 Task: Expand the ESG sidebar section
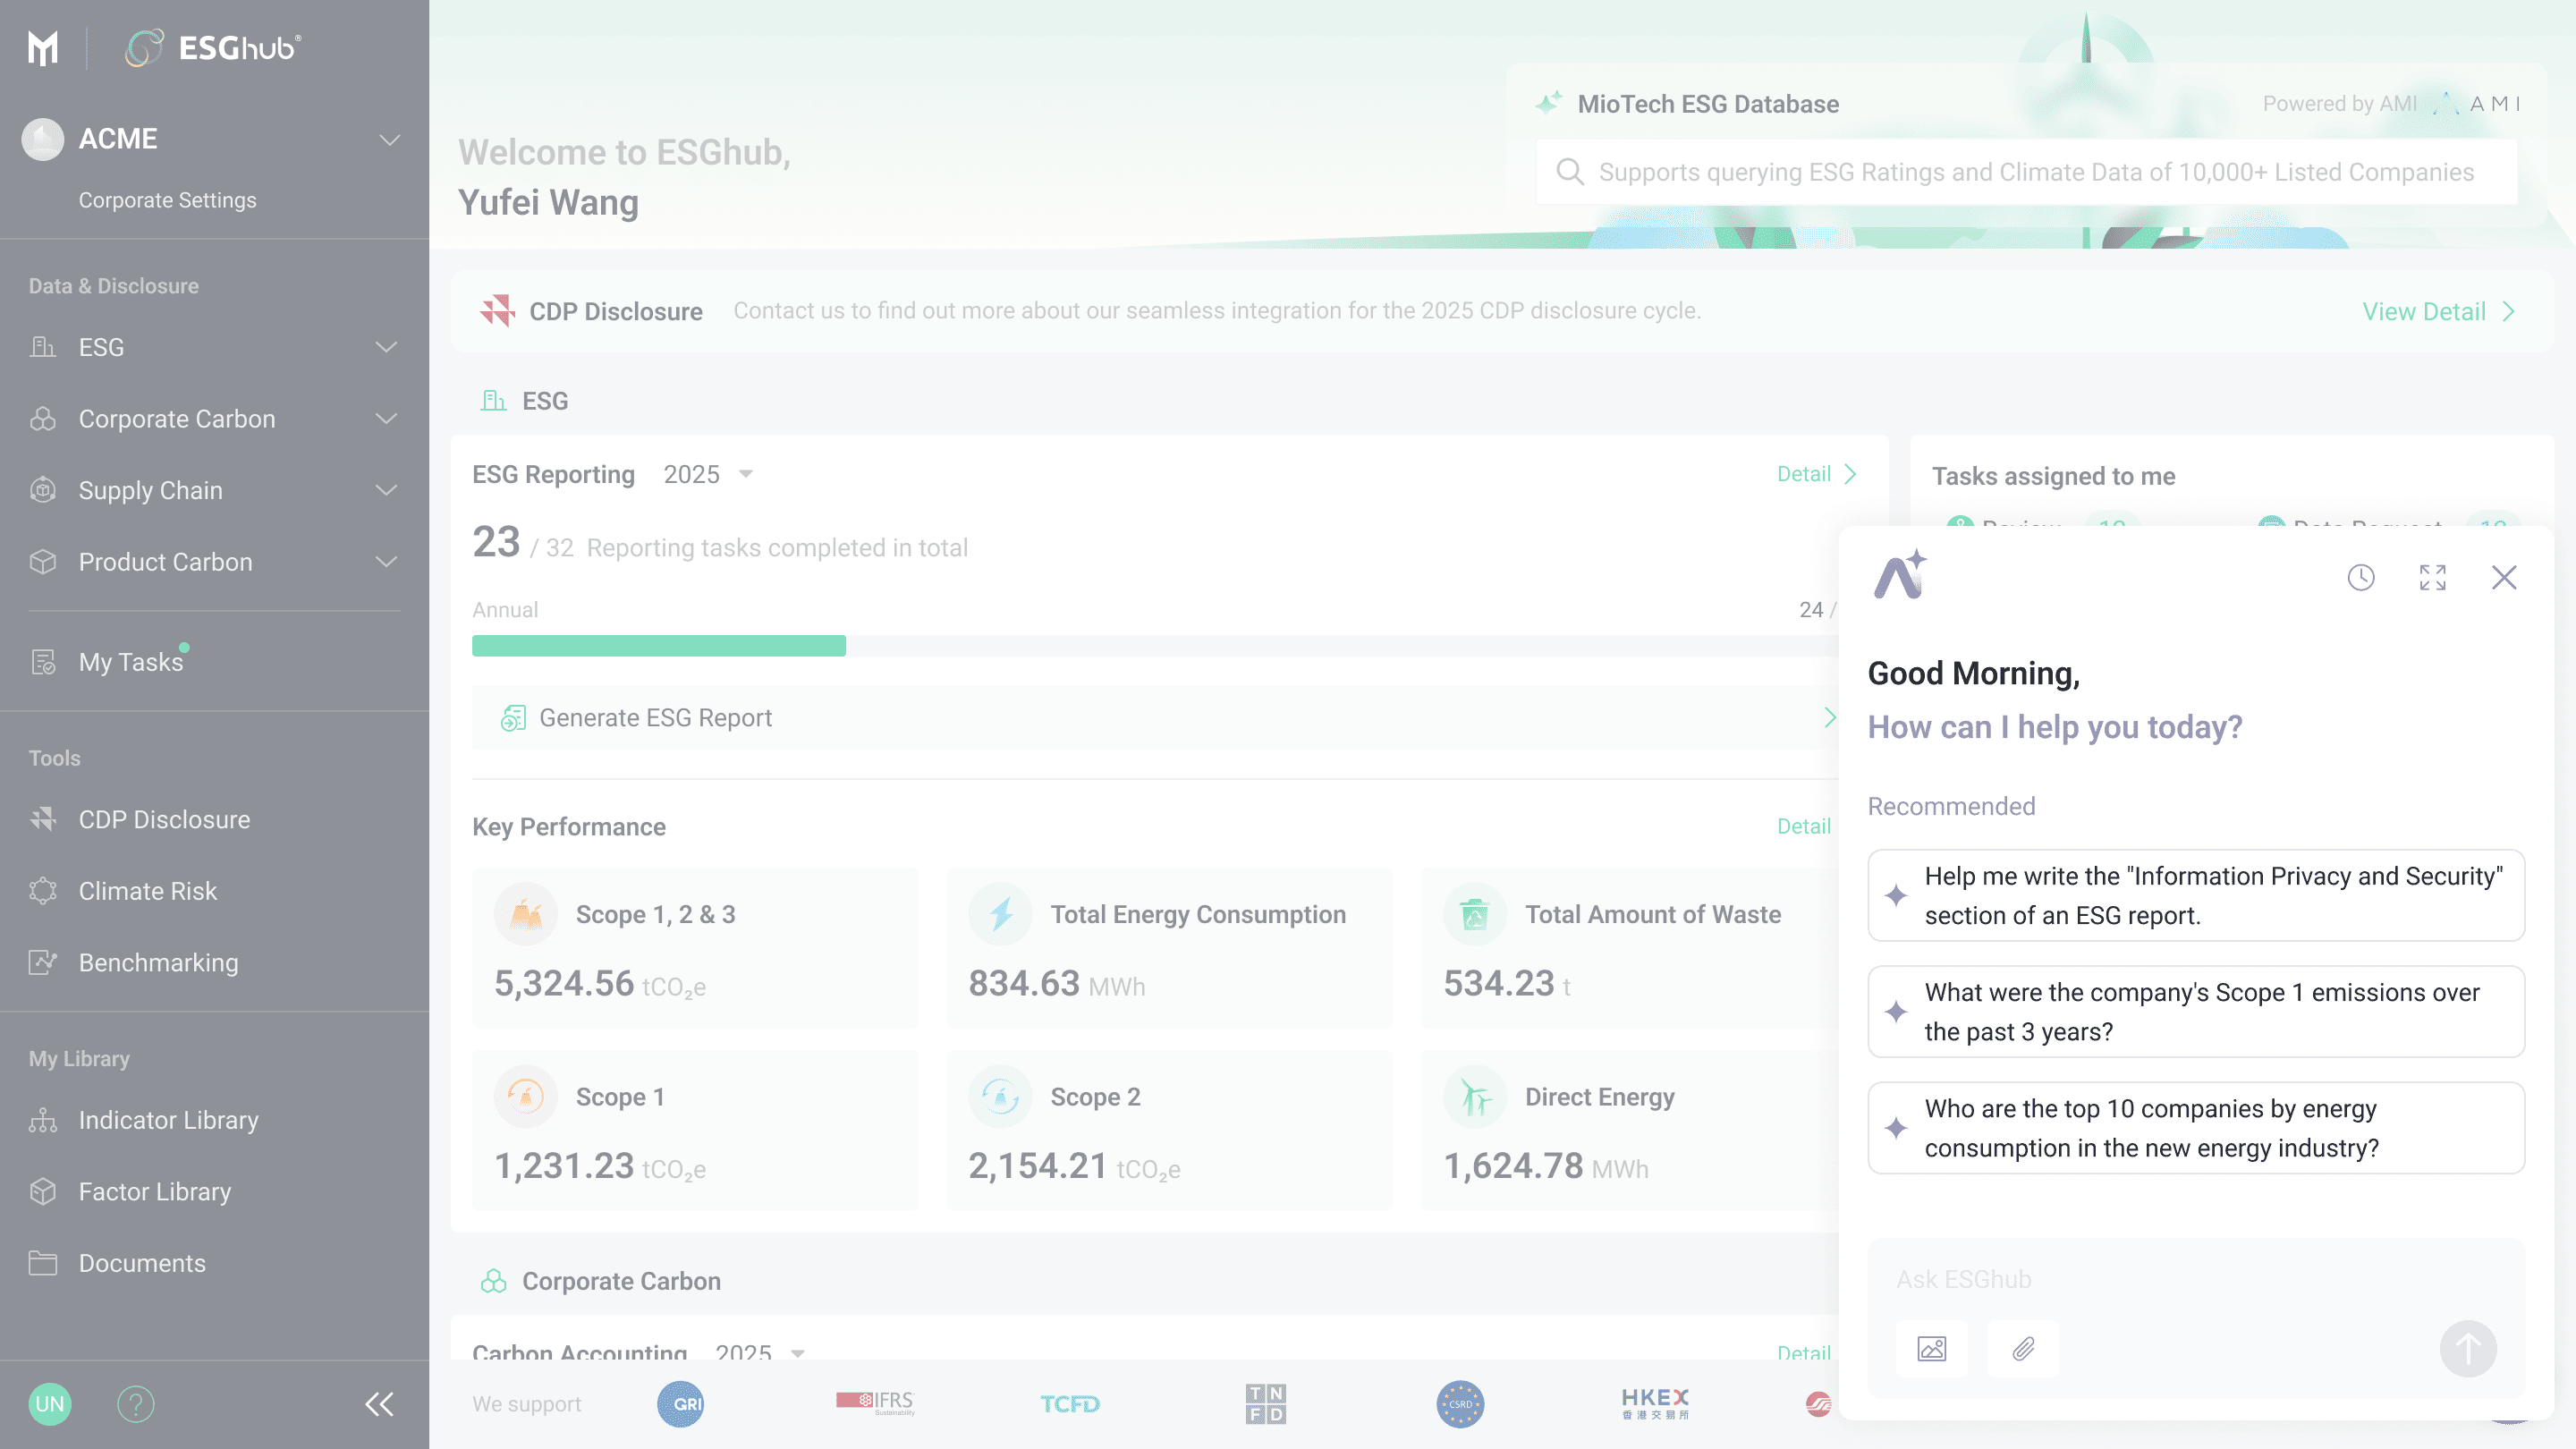point(214,347)
